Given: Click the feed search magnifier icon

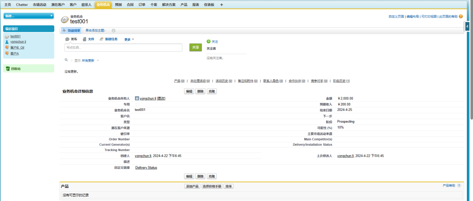Looking at the screenshot, I should point(66,60).
